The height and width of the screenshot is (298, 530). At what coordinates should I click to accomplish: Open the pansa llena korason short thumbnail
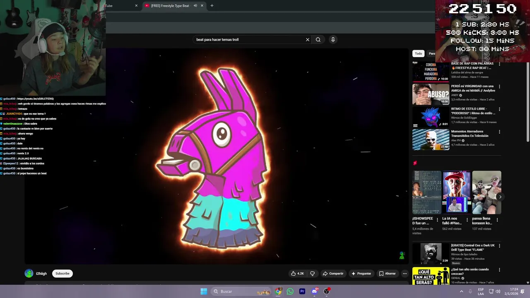[487, 192]
